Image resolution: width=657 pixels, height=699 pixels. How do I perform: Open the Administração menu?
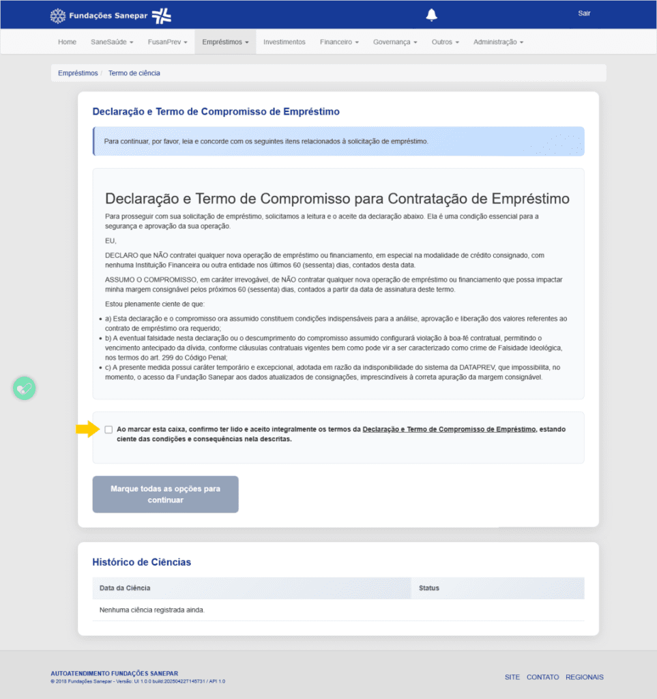[x=498, y=42]
